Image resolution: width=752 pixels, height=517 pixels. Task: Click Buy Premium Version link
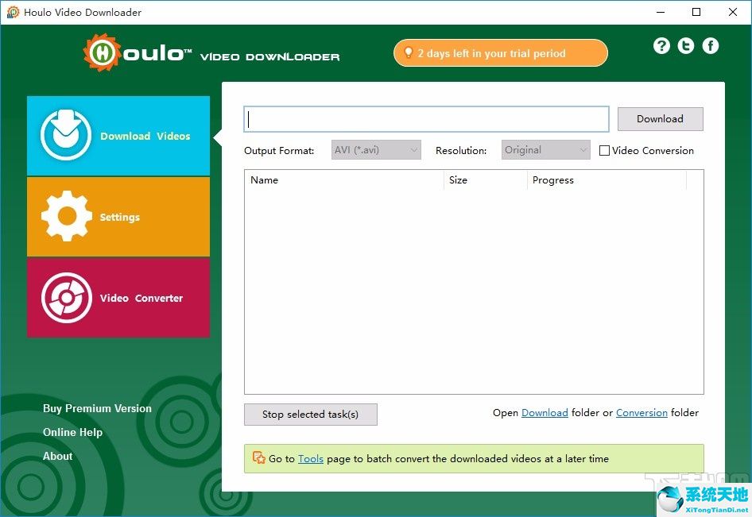coord(97,408)
